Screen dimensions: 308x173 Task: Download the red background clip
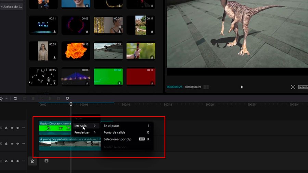[x=152, y=83]
